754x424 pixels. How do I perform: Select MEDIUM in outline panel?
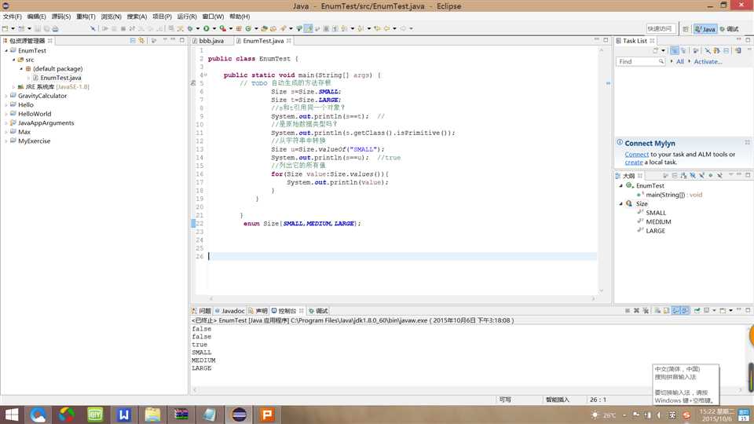658,221
